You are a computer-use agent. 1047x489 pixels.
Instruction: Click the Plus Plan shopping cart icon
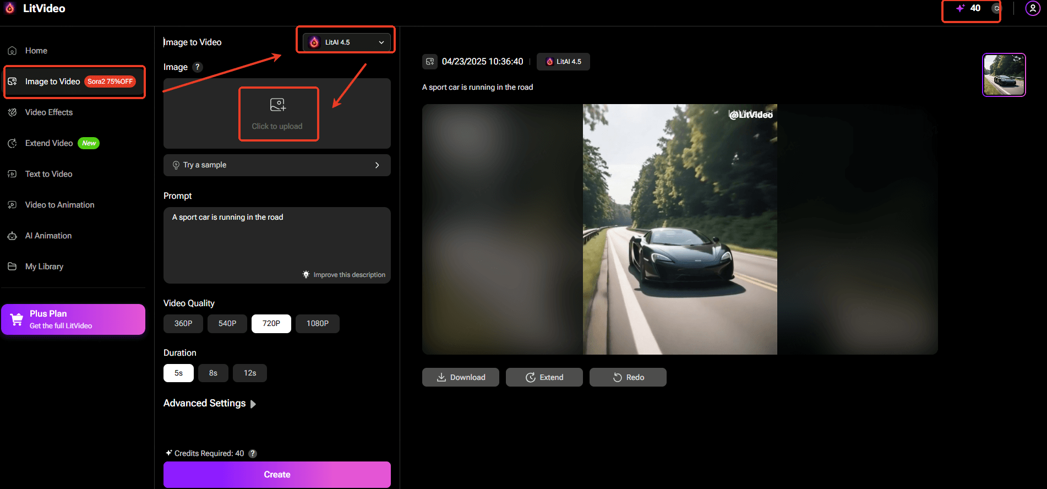point(17,319)
